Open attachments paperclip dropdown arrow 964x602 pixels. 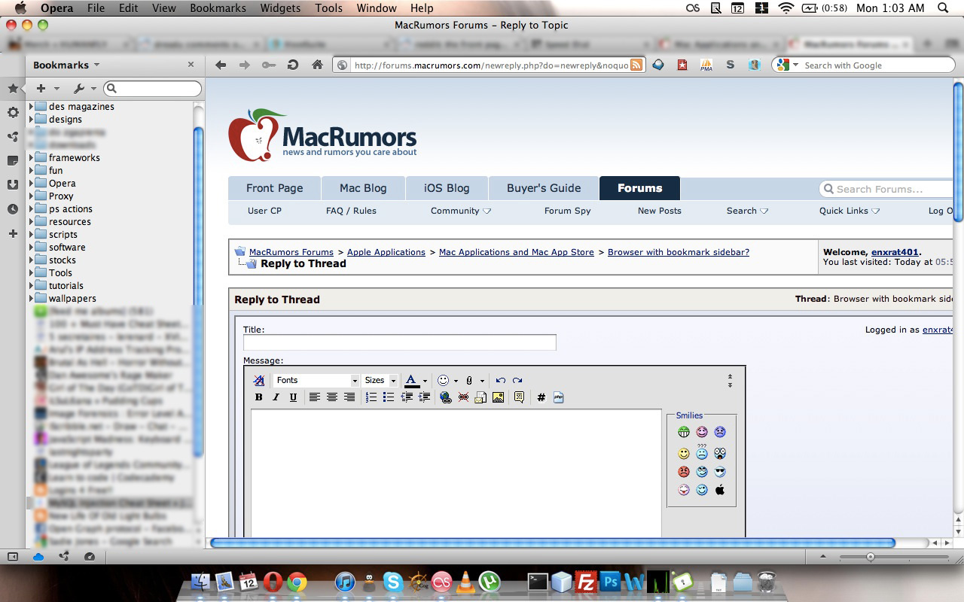(x=482, y=381)
